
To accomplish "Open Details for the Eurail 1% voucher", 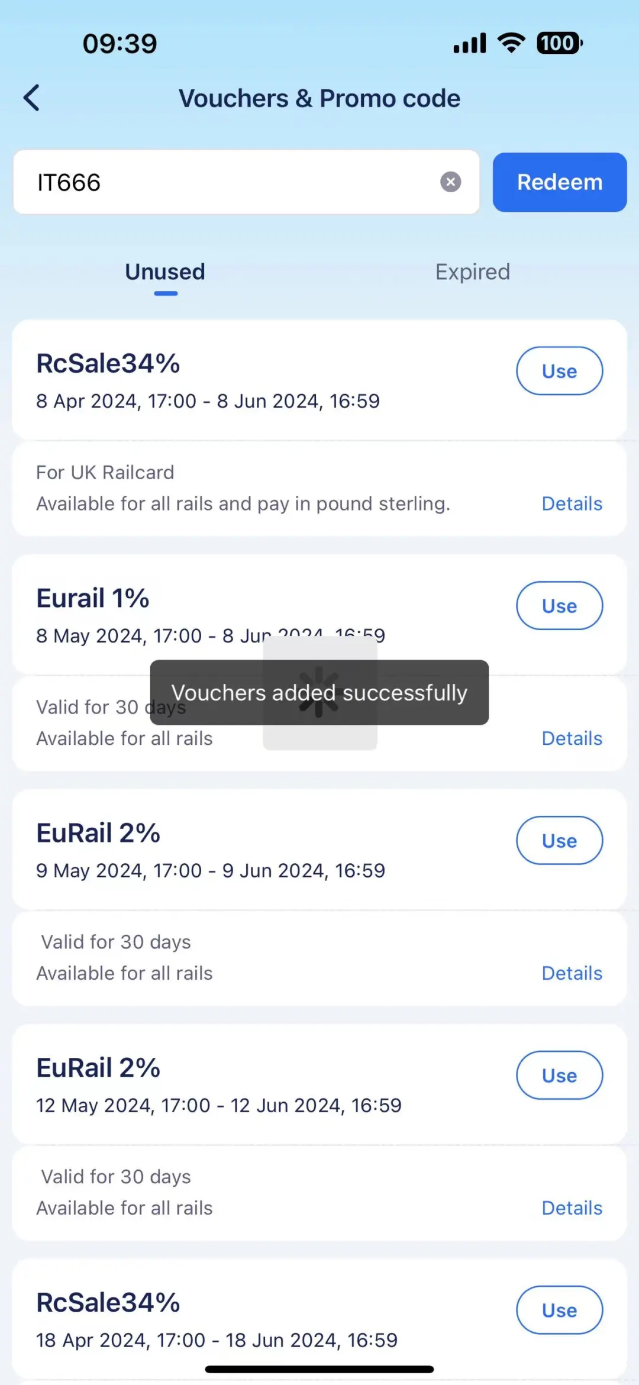I will (x=572, y=738).
